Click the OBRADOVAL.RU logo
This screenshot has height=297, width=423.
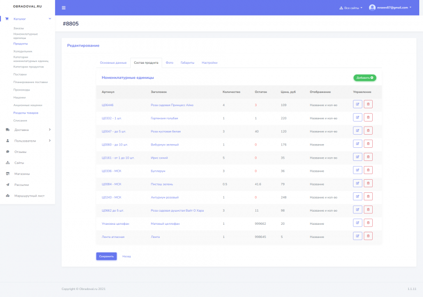(x=27, y=7)
